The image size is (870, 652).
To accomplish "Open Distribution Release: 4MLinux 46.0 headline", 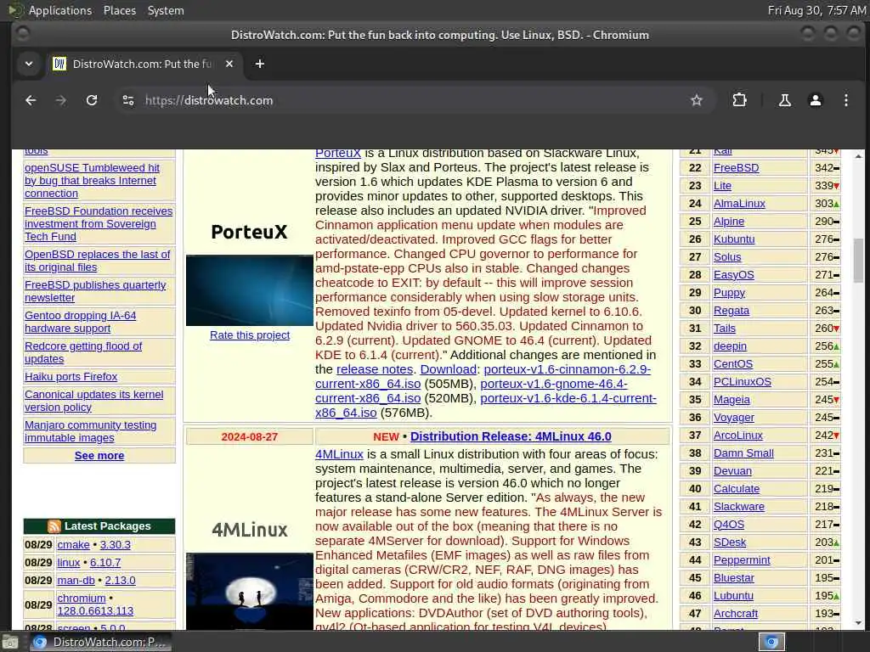I will click(x=511, y=436).
